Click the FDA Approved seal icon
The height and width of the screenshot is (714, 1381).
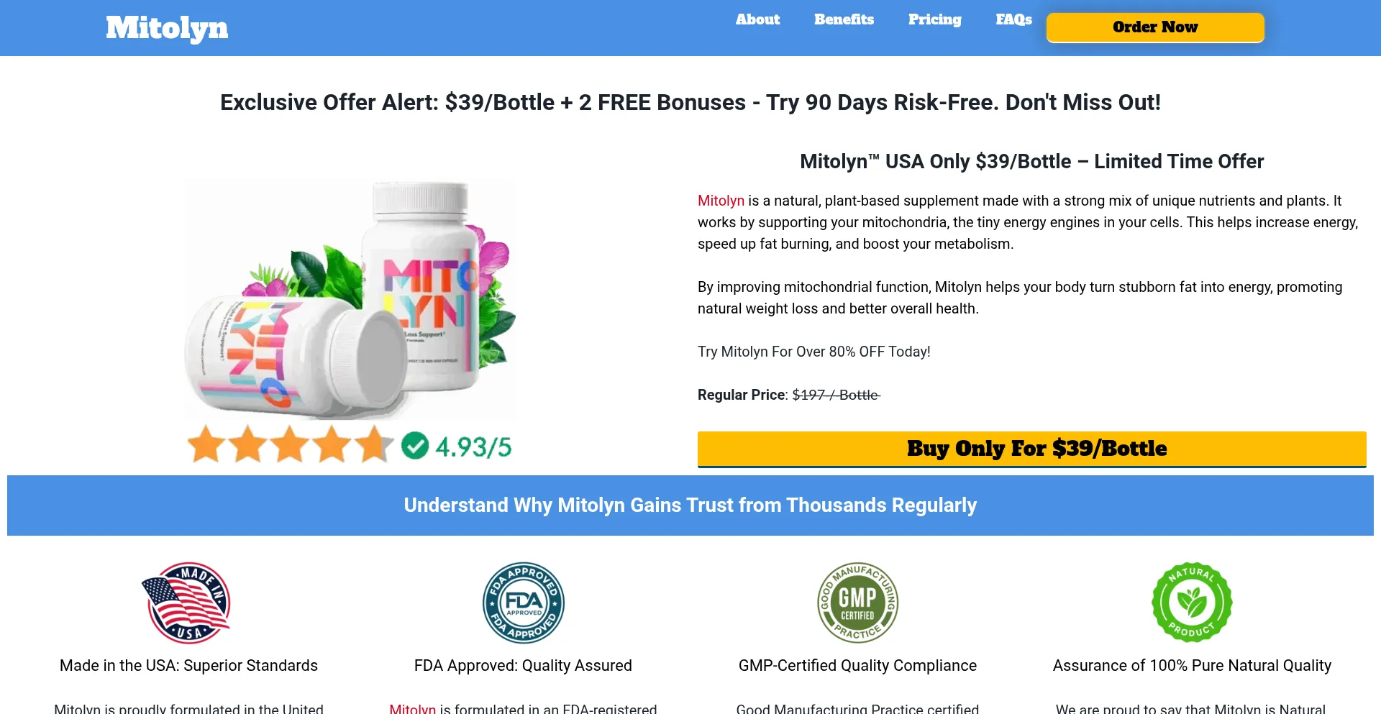[x=524, y=603]
